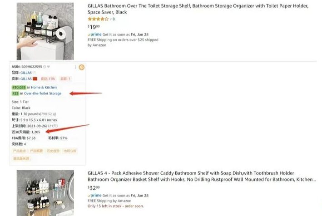Viewport: 322px width, 216px height.
Task: Copy the ASIN using the copy icon
Action: tap(45, 67)
